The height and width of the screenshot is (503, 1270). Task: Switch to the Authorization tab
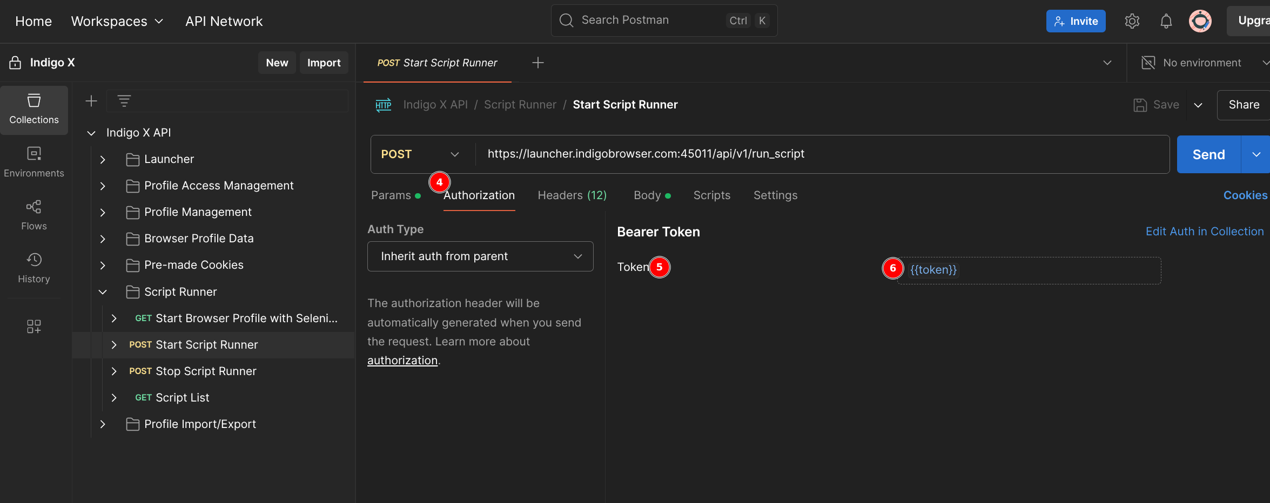[479, 195]
